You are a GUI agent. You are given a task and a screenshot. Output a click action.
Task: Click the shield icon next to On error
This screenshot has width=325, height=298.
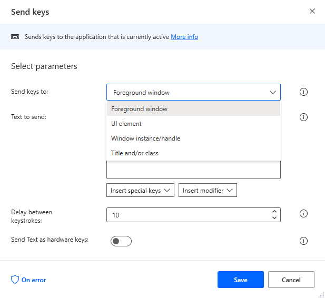[x=15, y=280]
